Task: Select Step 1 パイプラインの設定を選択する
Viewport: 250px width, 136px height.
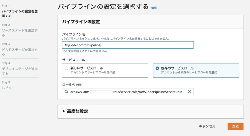Action: pyautogui.click(x=20, y=14)
